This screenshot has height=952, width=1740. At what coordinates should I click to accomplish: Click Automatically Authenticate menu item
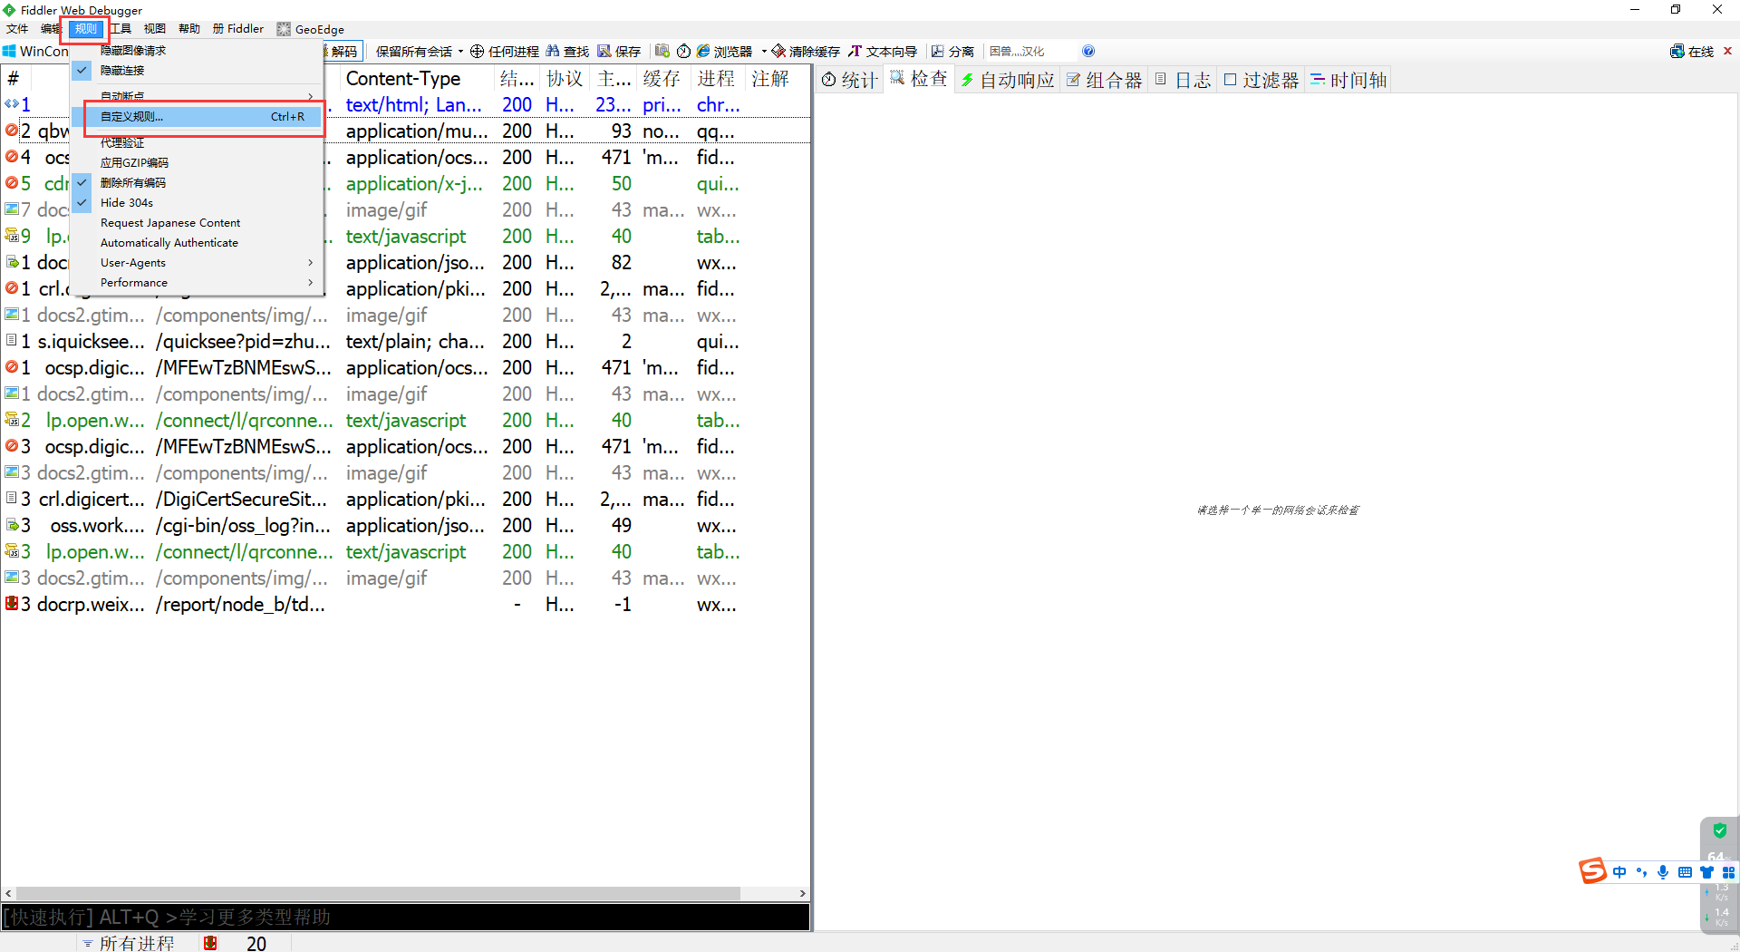169,243
